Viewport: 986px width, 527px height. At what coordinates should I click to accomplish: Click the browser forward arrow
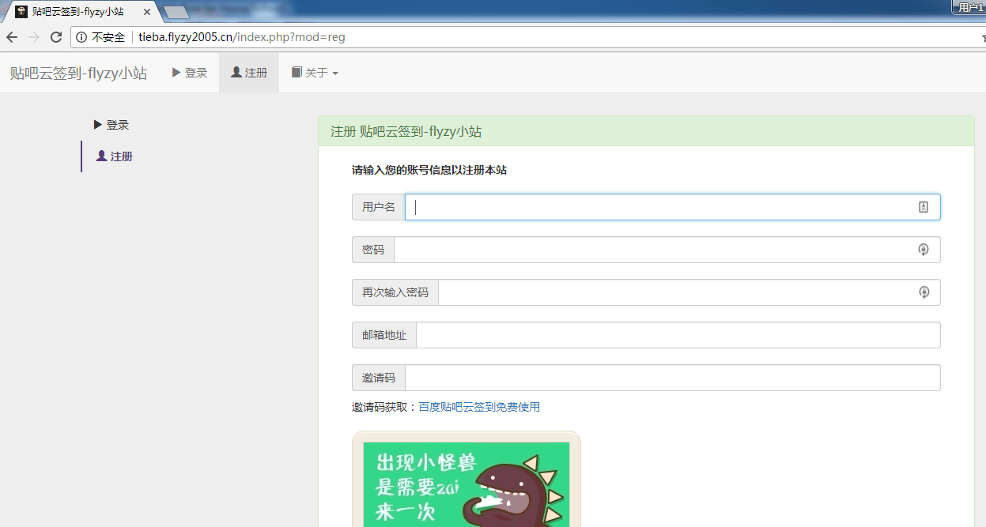click(34, 37)
